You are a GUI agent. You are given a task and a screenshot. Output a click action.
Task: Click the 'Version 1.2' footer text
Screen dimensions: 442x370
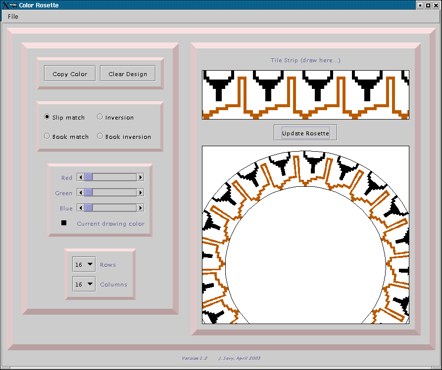pyautogui.click(x=195, y=358)
